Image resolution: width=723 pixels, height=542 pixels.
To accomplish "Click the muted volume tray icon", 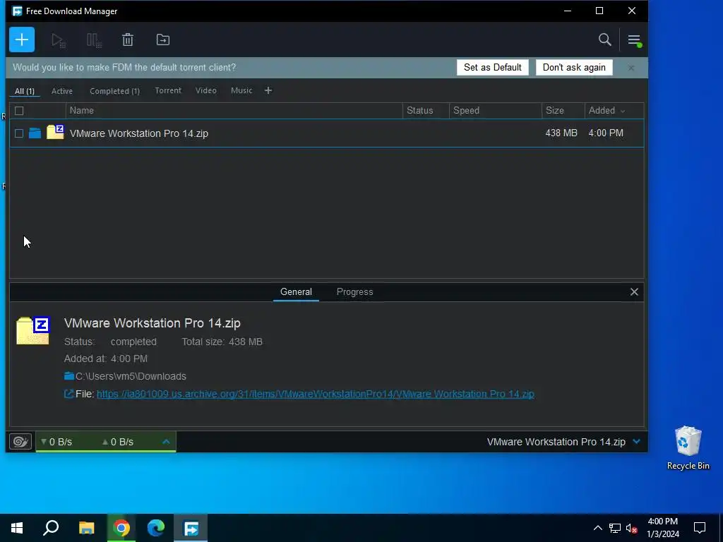I will (x=631, y=528).
